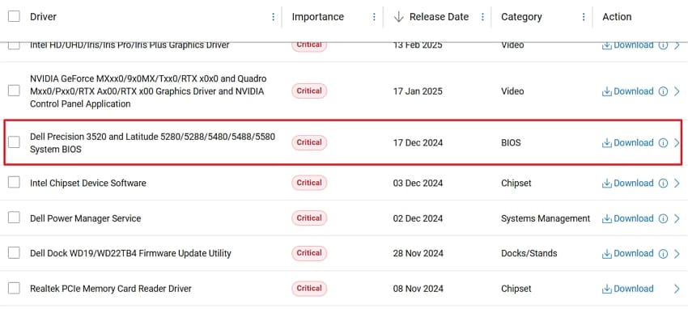Screen dimensions: 688x317
Task: Expand the Intel HD/UHD Graphics Driver row chevron
Action: click(677, 45)
